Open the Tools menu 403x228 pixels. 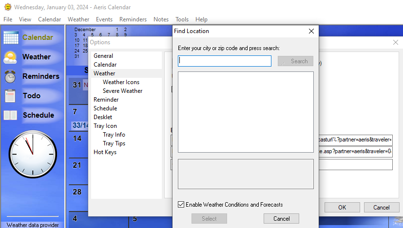(x=182, y=19)
